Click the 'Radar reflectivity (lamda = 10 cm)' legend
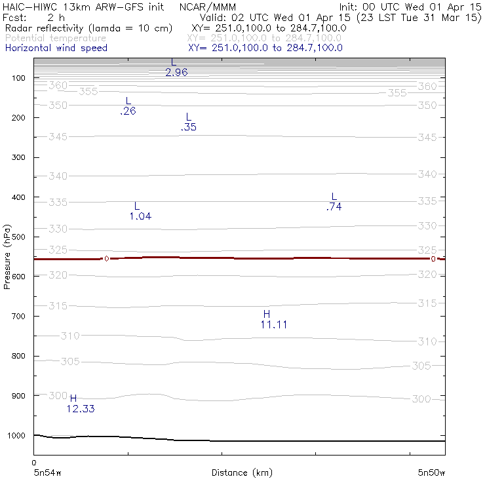This screenshot has height=485, width=485. tap(88, 28)
